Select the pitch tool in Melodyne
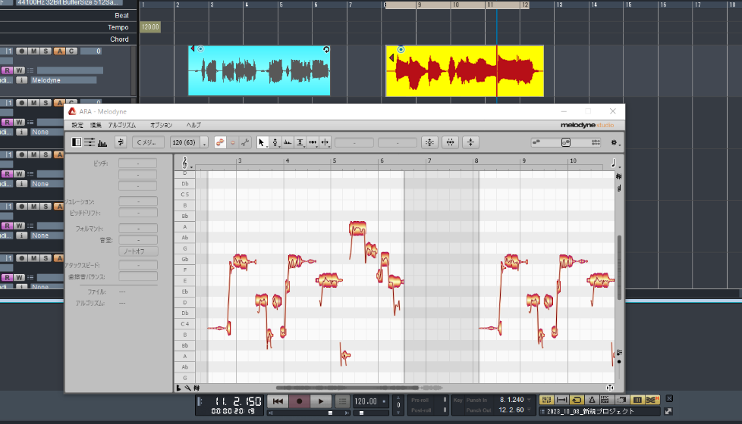 [x=275, y=142]
